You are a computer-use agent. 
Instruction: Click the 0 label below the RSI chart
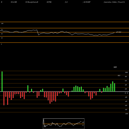[x=1, y=44]
